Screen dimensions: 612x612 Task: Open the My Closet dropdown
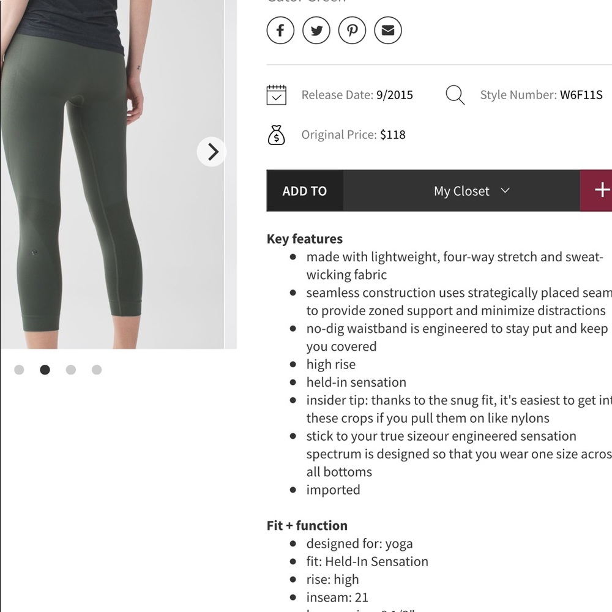click(461, 190)
